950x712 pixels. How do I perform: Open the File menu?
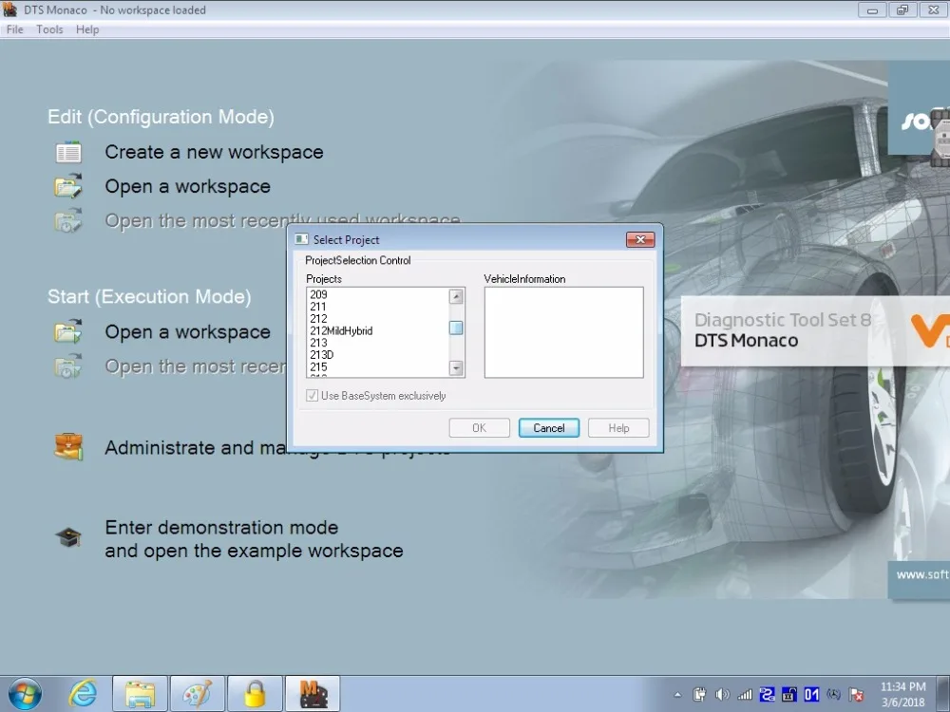(x=14, y=29)
